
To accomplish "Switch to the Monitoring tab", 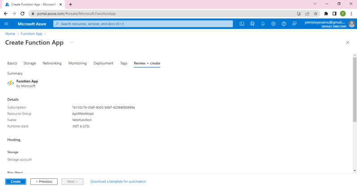I will (x=78, y=63).
